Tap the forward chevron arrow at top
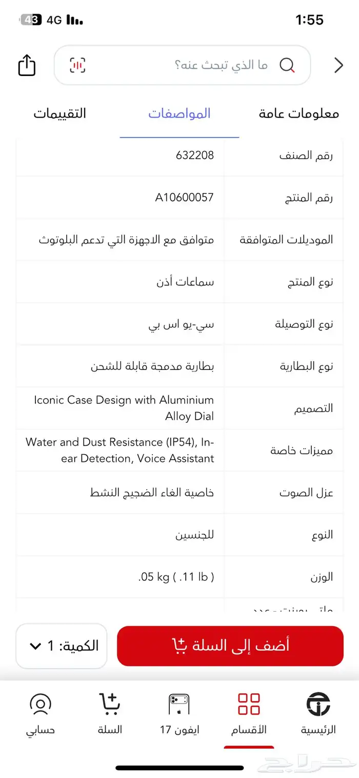 tap(338, 65)
